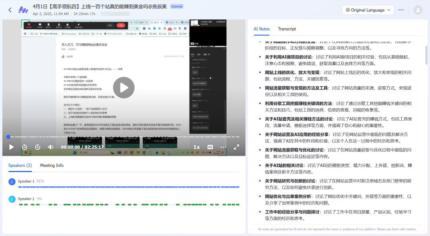The image size is (430, 236).
Task: Go back using the left arrow
Action: tap(10, 10)
